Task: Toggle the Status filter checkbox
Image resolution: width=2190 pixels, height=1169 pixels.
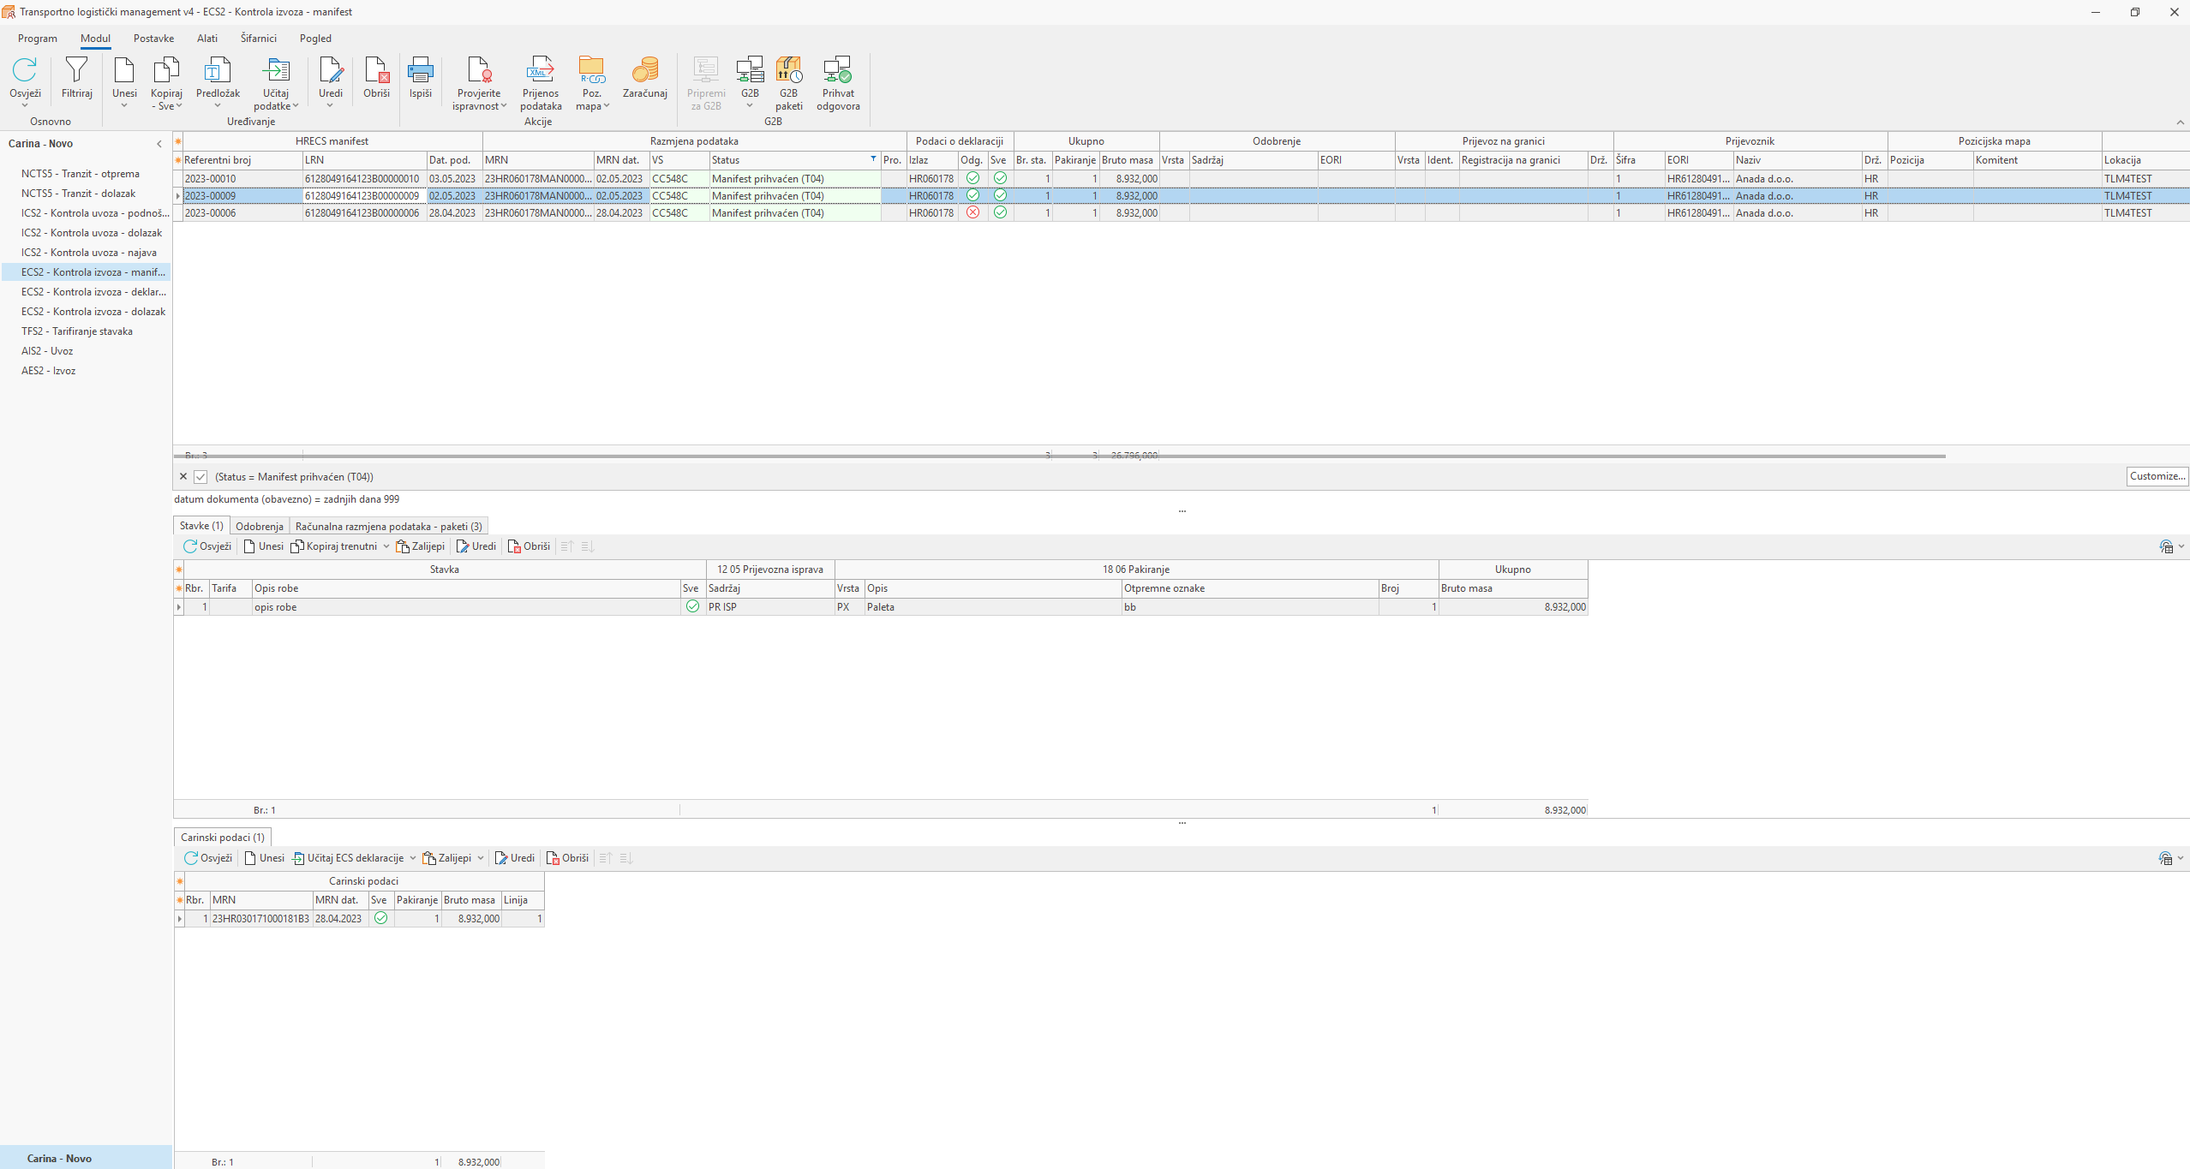Action: point(200,477)
